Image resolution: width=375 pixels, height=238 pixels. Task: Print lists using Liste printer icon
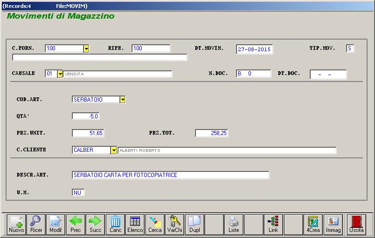tap(234, 224)
